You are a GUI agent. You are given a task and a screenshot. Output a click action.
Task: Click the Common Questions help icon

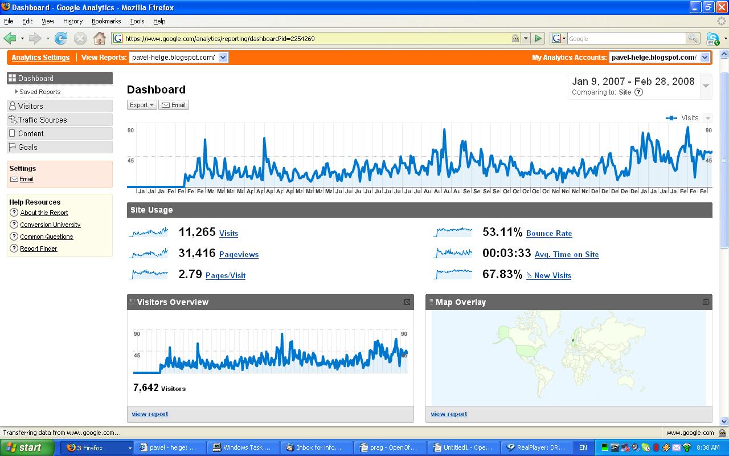point(14,237)
